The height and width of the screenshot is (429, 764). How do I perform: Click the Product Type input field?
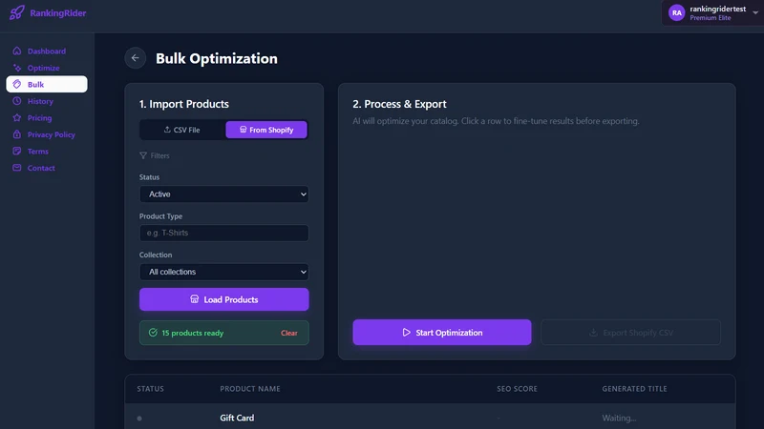[223, 233]
